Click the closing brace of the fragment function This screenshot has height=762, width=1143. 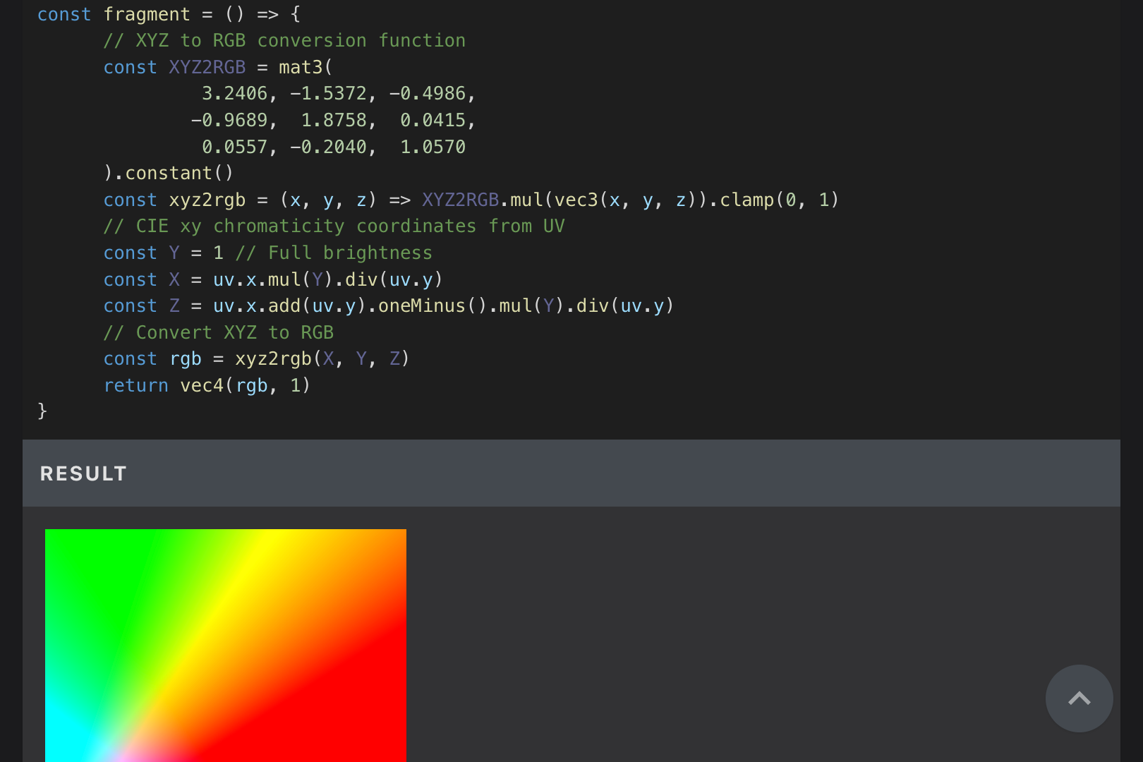(42, 411)
